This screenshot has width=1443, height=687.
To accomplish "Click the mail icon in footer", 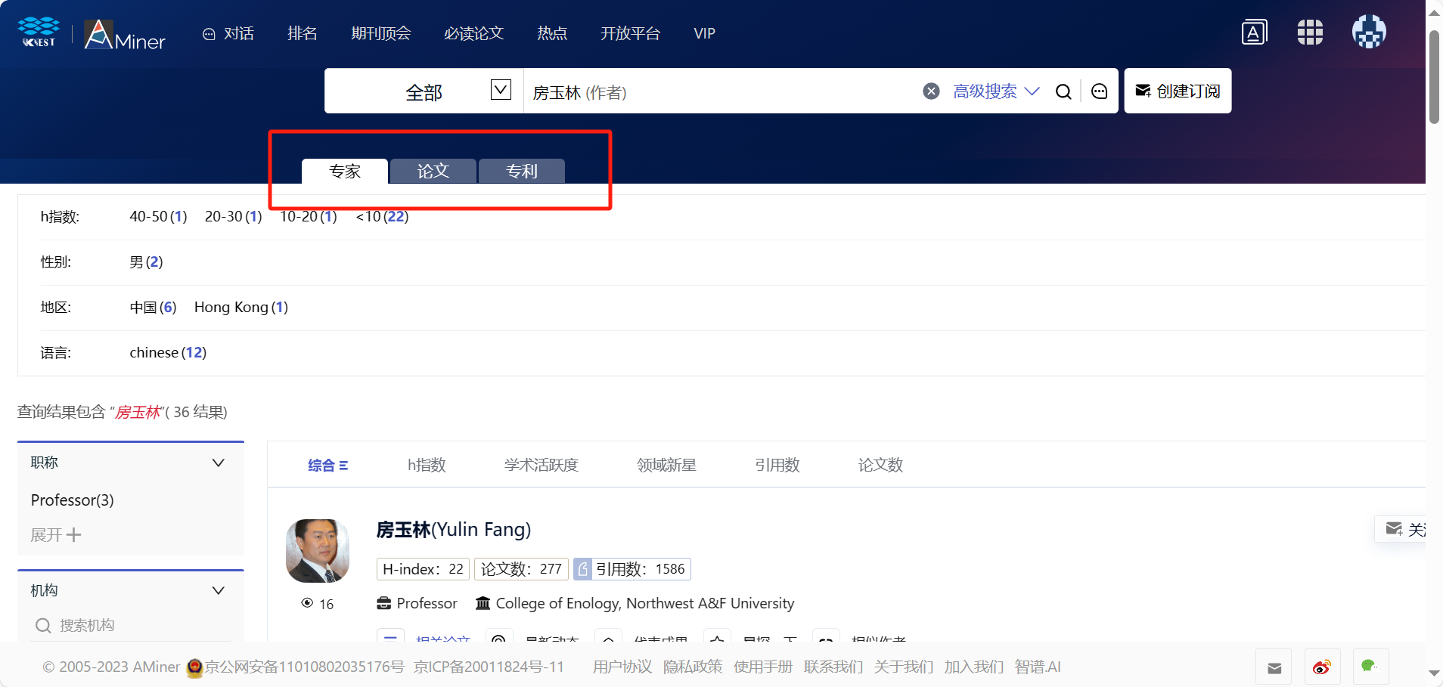I will (x=1274, y=667).
